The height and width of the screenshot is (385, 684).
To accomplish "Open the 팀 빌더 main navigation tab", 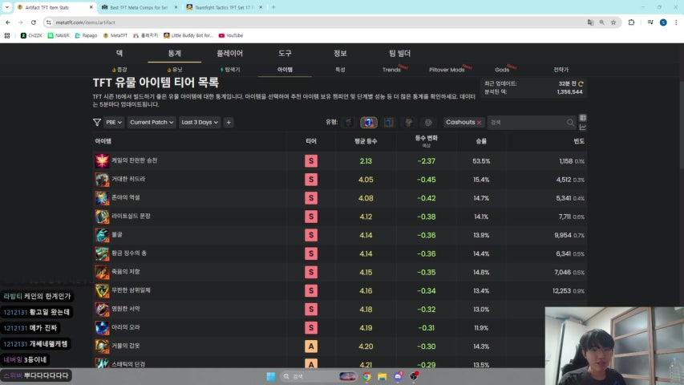I will (x=399, y=53).
